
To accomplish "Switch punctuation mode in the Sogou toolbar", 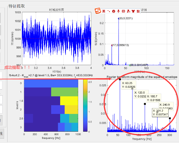I will [109, 11].
